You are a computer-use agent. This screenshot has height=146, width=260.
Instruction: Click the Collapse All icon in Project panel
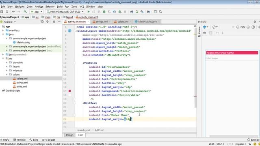click(48, 21)
